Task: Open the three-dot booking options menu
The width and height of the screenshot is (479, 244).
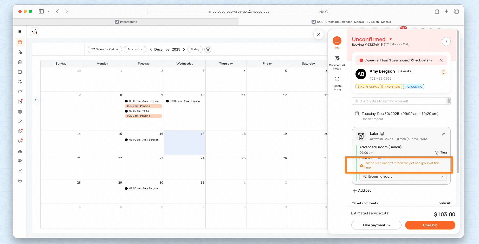Action: 446,41
